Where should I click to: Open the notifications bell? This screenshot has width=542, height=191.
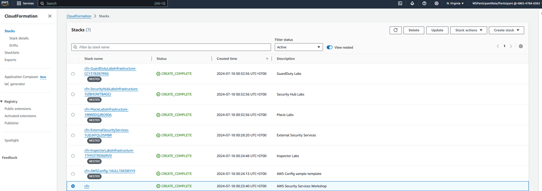(412, 3)
